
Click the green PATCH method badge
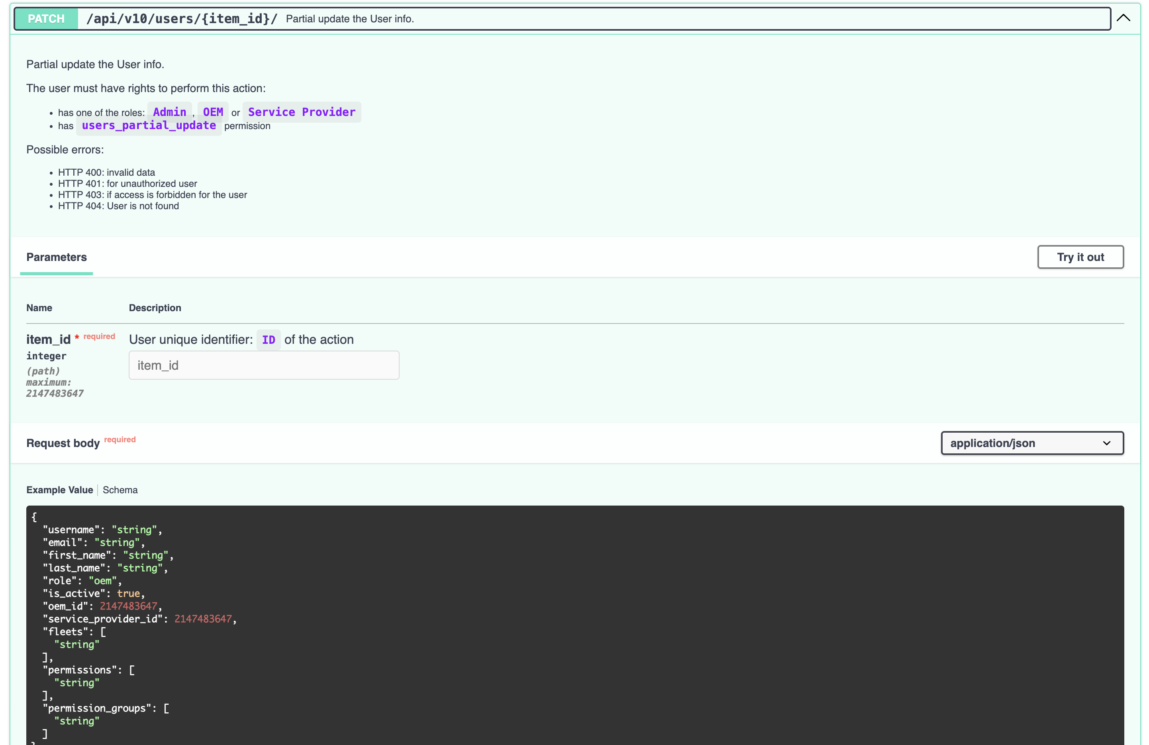(46, 19)
